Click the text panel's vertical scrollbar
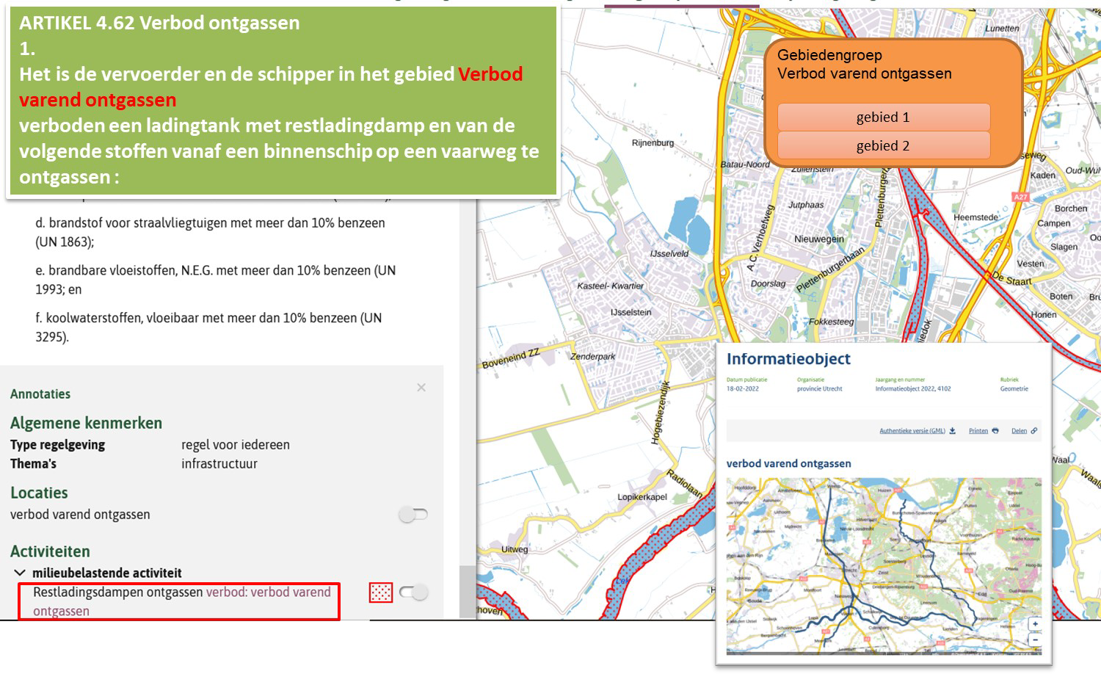The height and width of the screenshot is (674, 1101). coord(468,592)
